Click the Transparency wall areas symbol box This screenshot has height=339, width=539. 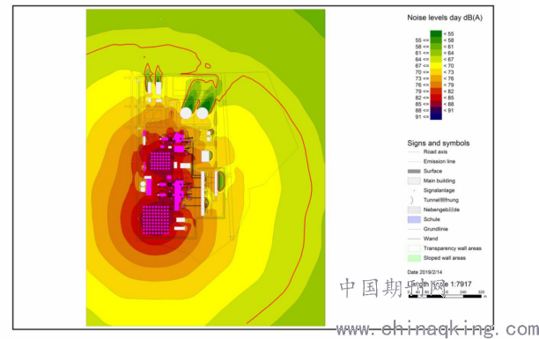(414, 248)
